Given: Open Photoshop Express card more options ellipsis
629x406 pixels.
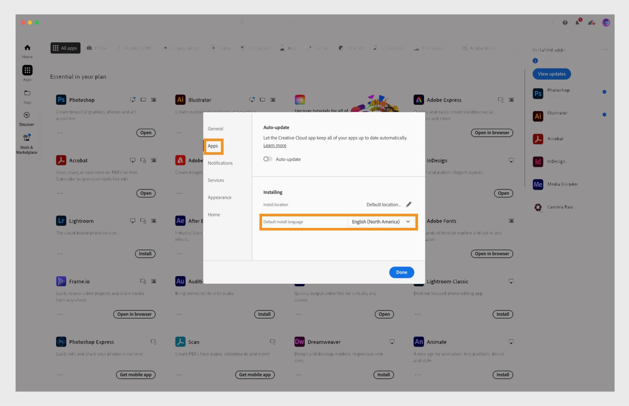Looking at the screenshot, I should click(60, 375).
